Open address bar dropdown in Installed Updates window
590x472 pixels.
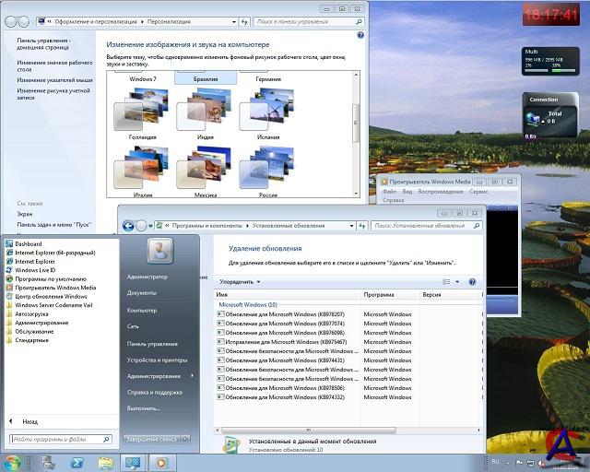pyautogui.click(x=351, y=226)
